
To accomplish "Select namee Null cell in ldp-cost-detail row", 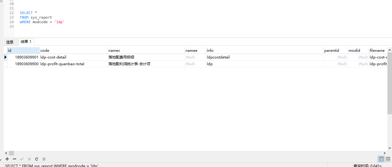I will coord(195,57).
